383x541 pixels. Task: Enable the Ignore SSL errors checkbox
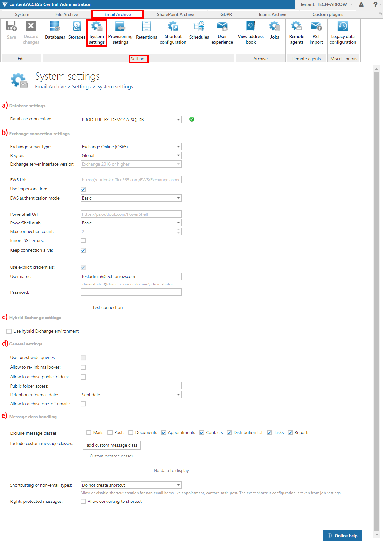83,240
